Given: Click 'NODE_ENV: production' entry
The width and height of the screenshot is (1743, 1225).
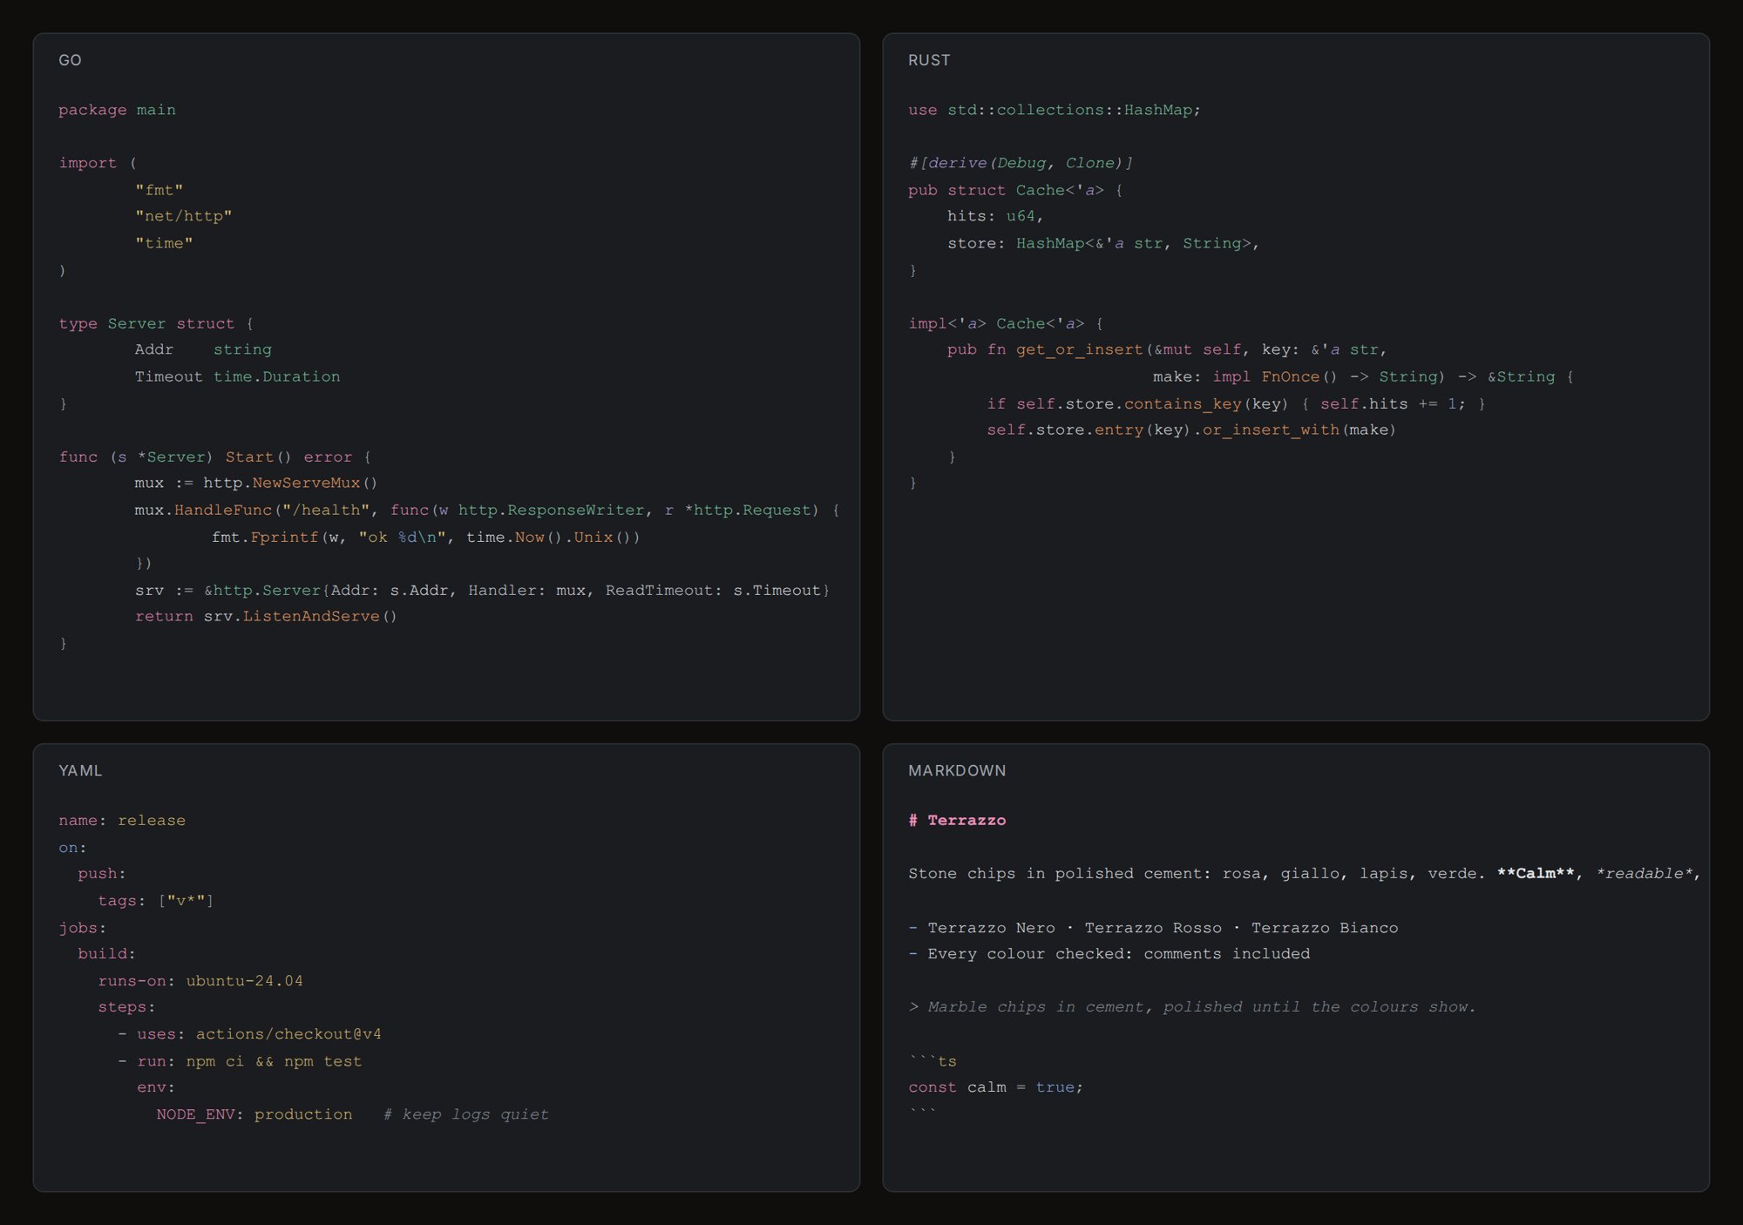Looking at the screenshot, I should 254,1114.
